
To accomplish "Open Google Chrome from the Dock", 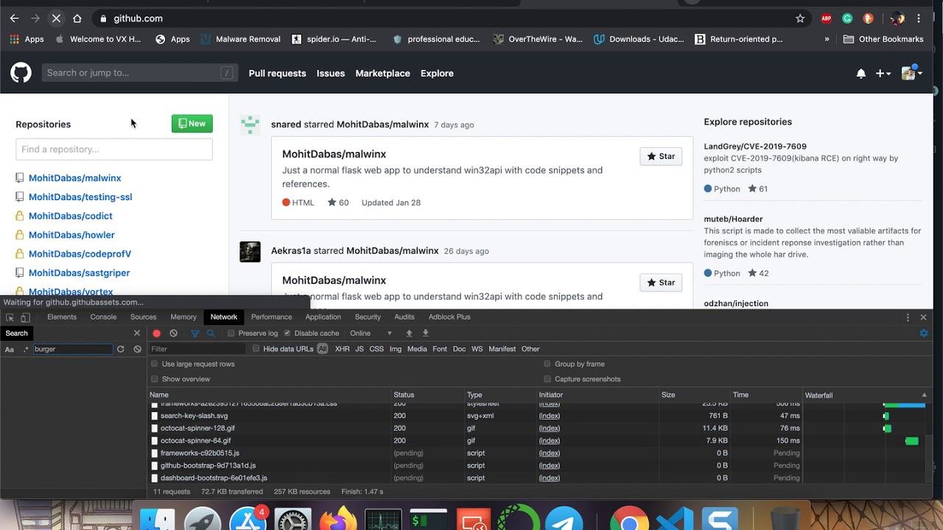I will pos(628,520).
